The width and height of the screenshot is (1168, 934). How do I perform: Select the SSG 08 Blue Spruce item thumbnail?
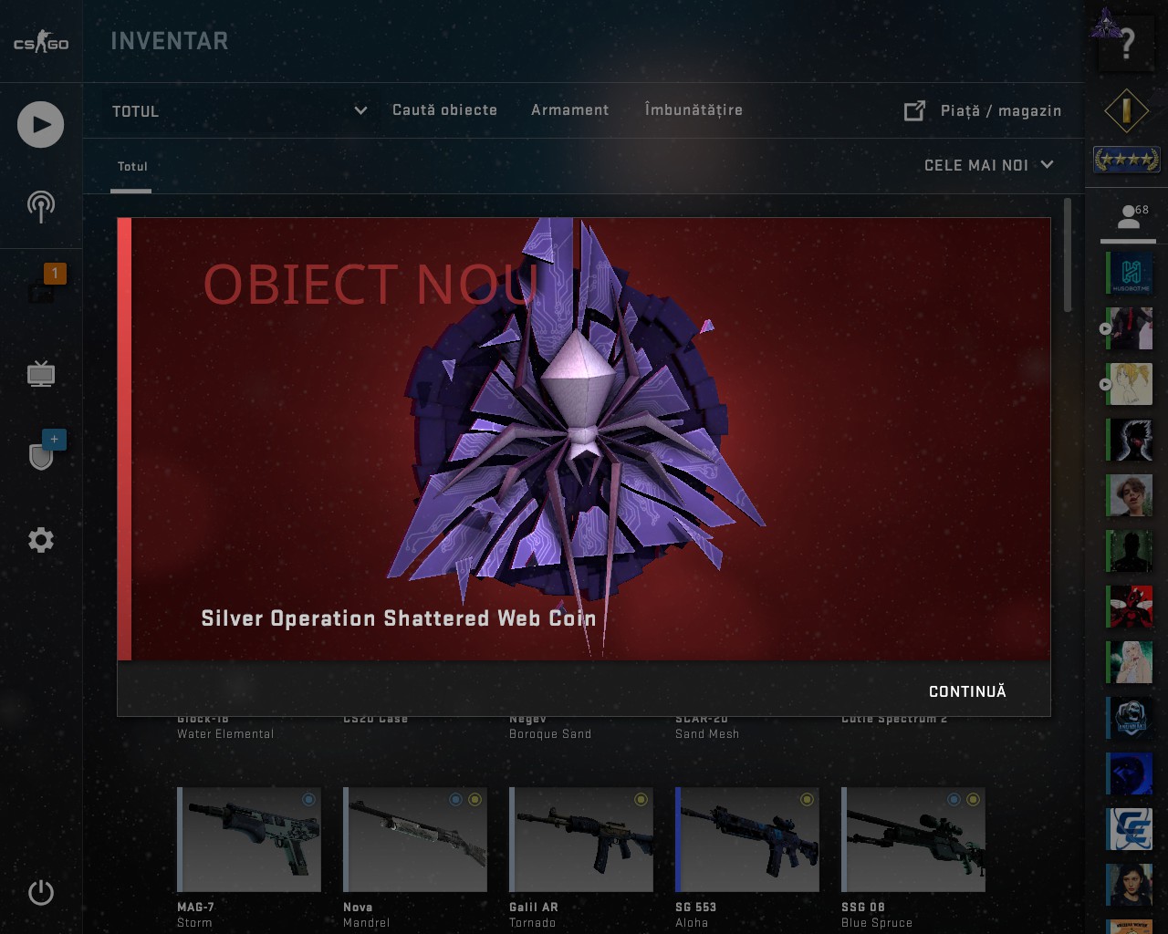[x=913, y=839]
